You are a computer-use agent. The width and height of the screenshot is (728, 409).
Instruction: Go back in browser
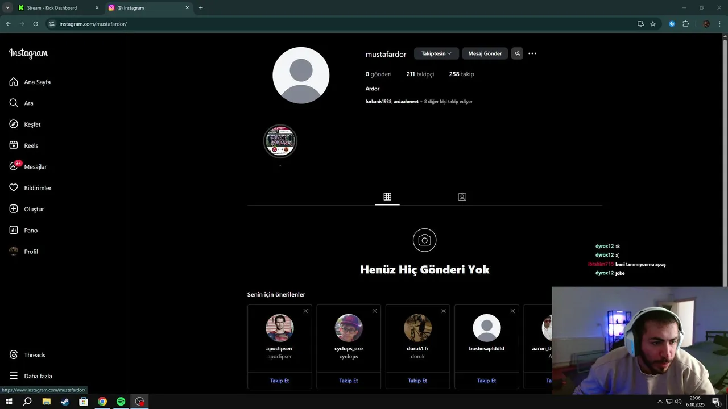8,24
